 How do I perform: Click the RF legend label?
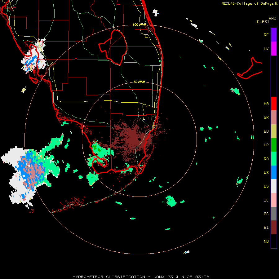click(x=266, y=35)
